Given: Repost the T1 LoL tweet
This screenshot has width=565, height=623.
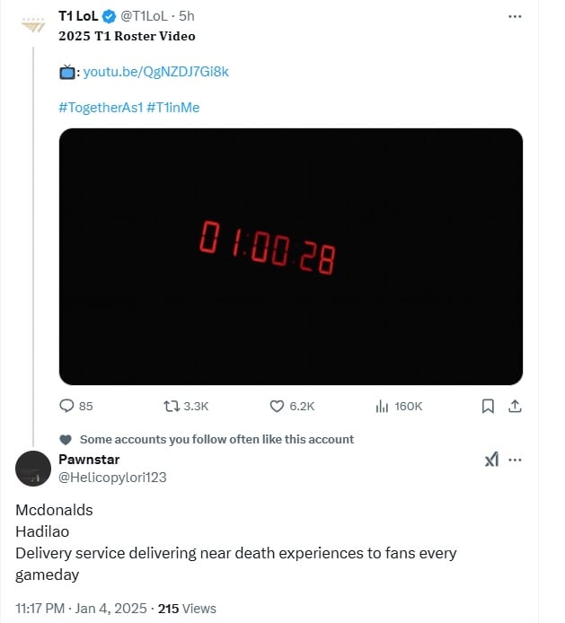Looking at the screenshot, I should (171, 406).
